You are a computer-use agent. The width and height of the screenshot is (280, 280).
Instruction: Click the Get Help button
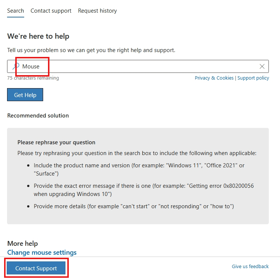25,95
